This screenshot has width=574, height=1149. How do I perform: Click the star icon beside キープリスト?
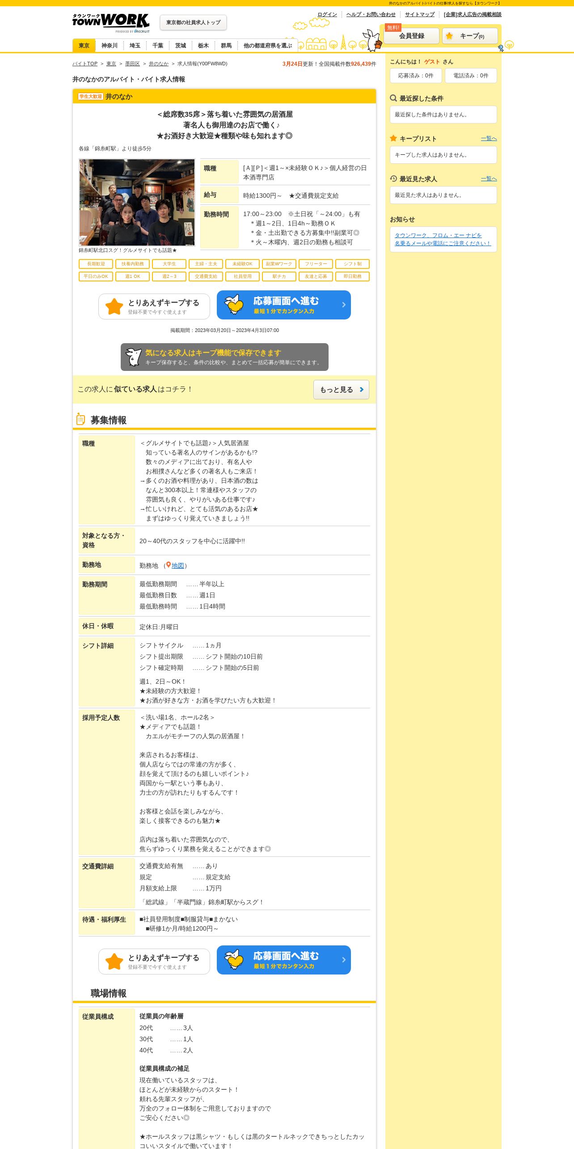click(x=393, y=138)
